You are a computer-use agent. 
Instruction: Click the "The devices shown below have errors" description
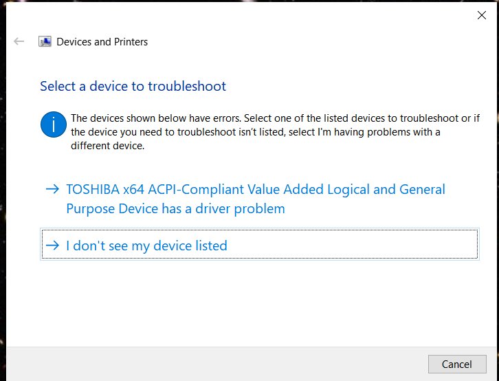[x=275, y=132]
